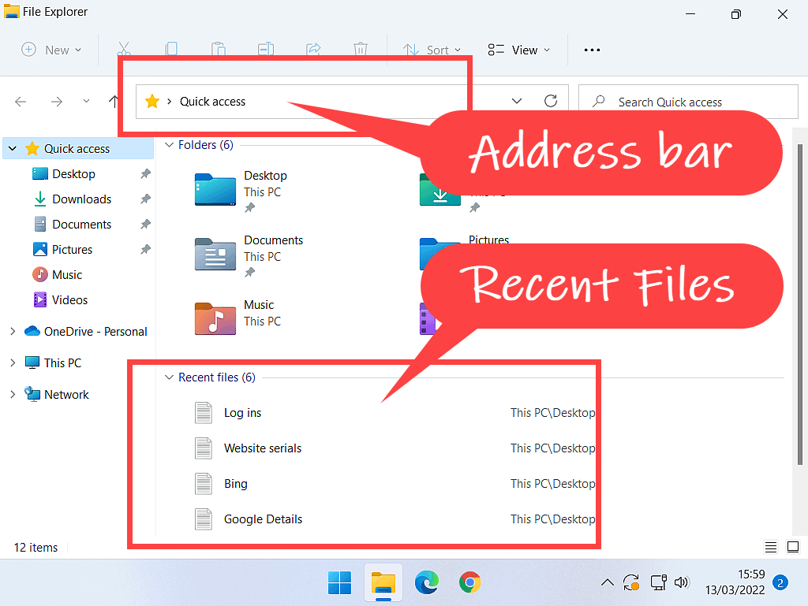Open the View dropdown
The width and height of the screenshot is (808, 606).
(519, 50)
